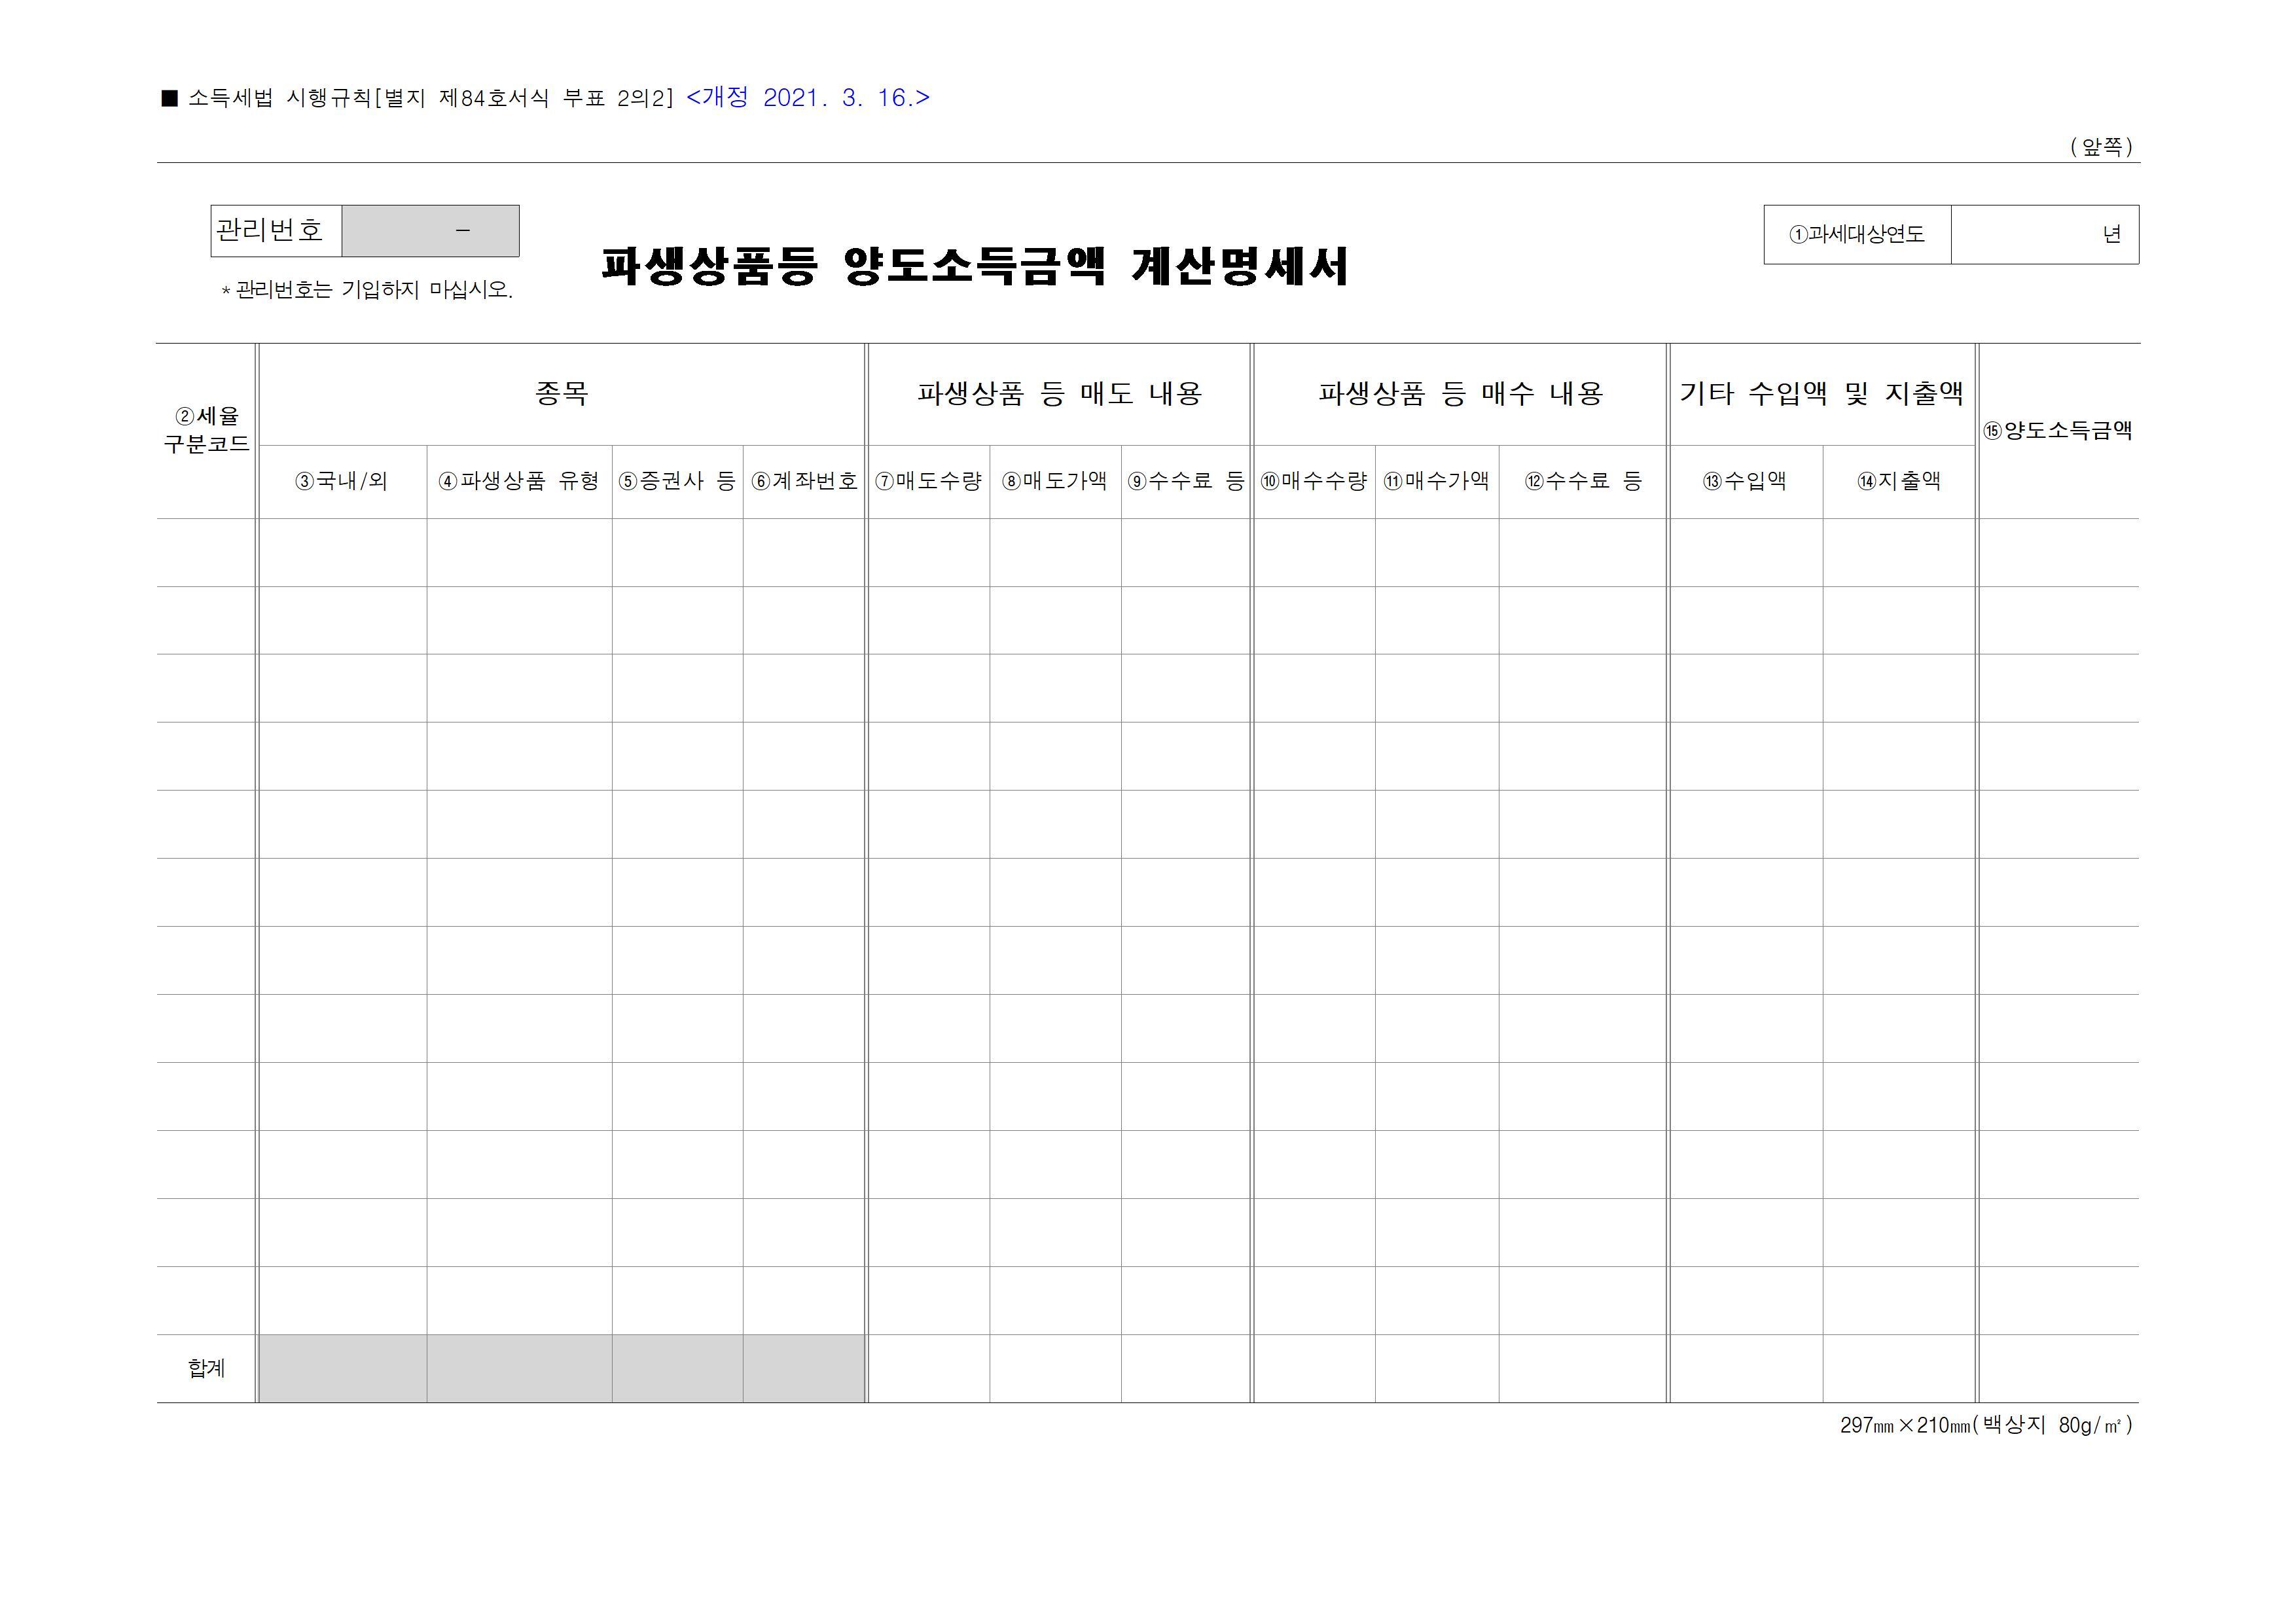Image resolution: width=2296 pixels, height=1623 pixels.
Task: Click the 합계 row label
Action: click(206, 1368)
